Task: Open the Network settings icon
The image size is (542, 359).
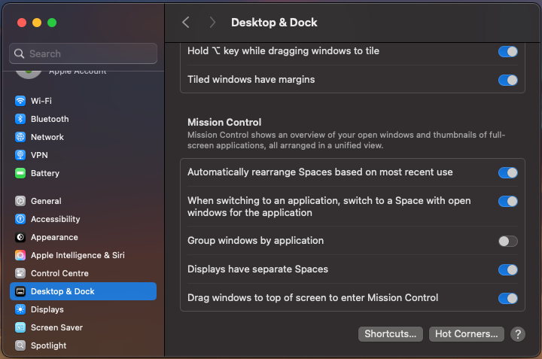Action: tap(20, 137)
